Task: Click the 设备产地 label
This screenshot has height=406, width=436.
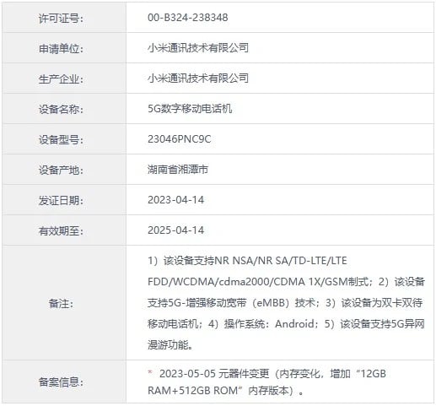Action: coord(61,171)
